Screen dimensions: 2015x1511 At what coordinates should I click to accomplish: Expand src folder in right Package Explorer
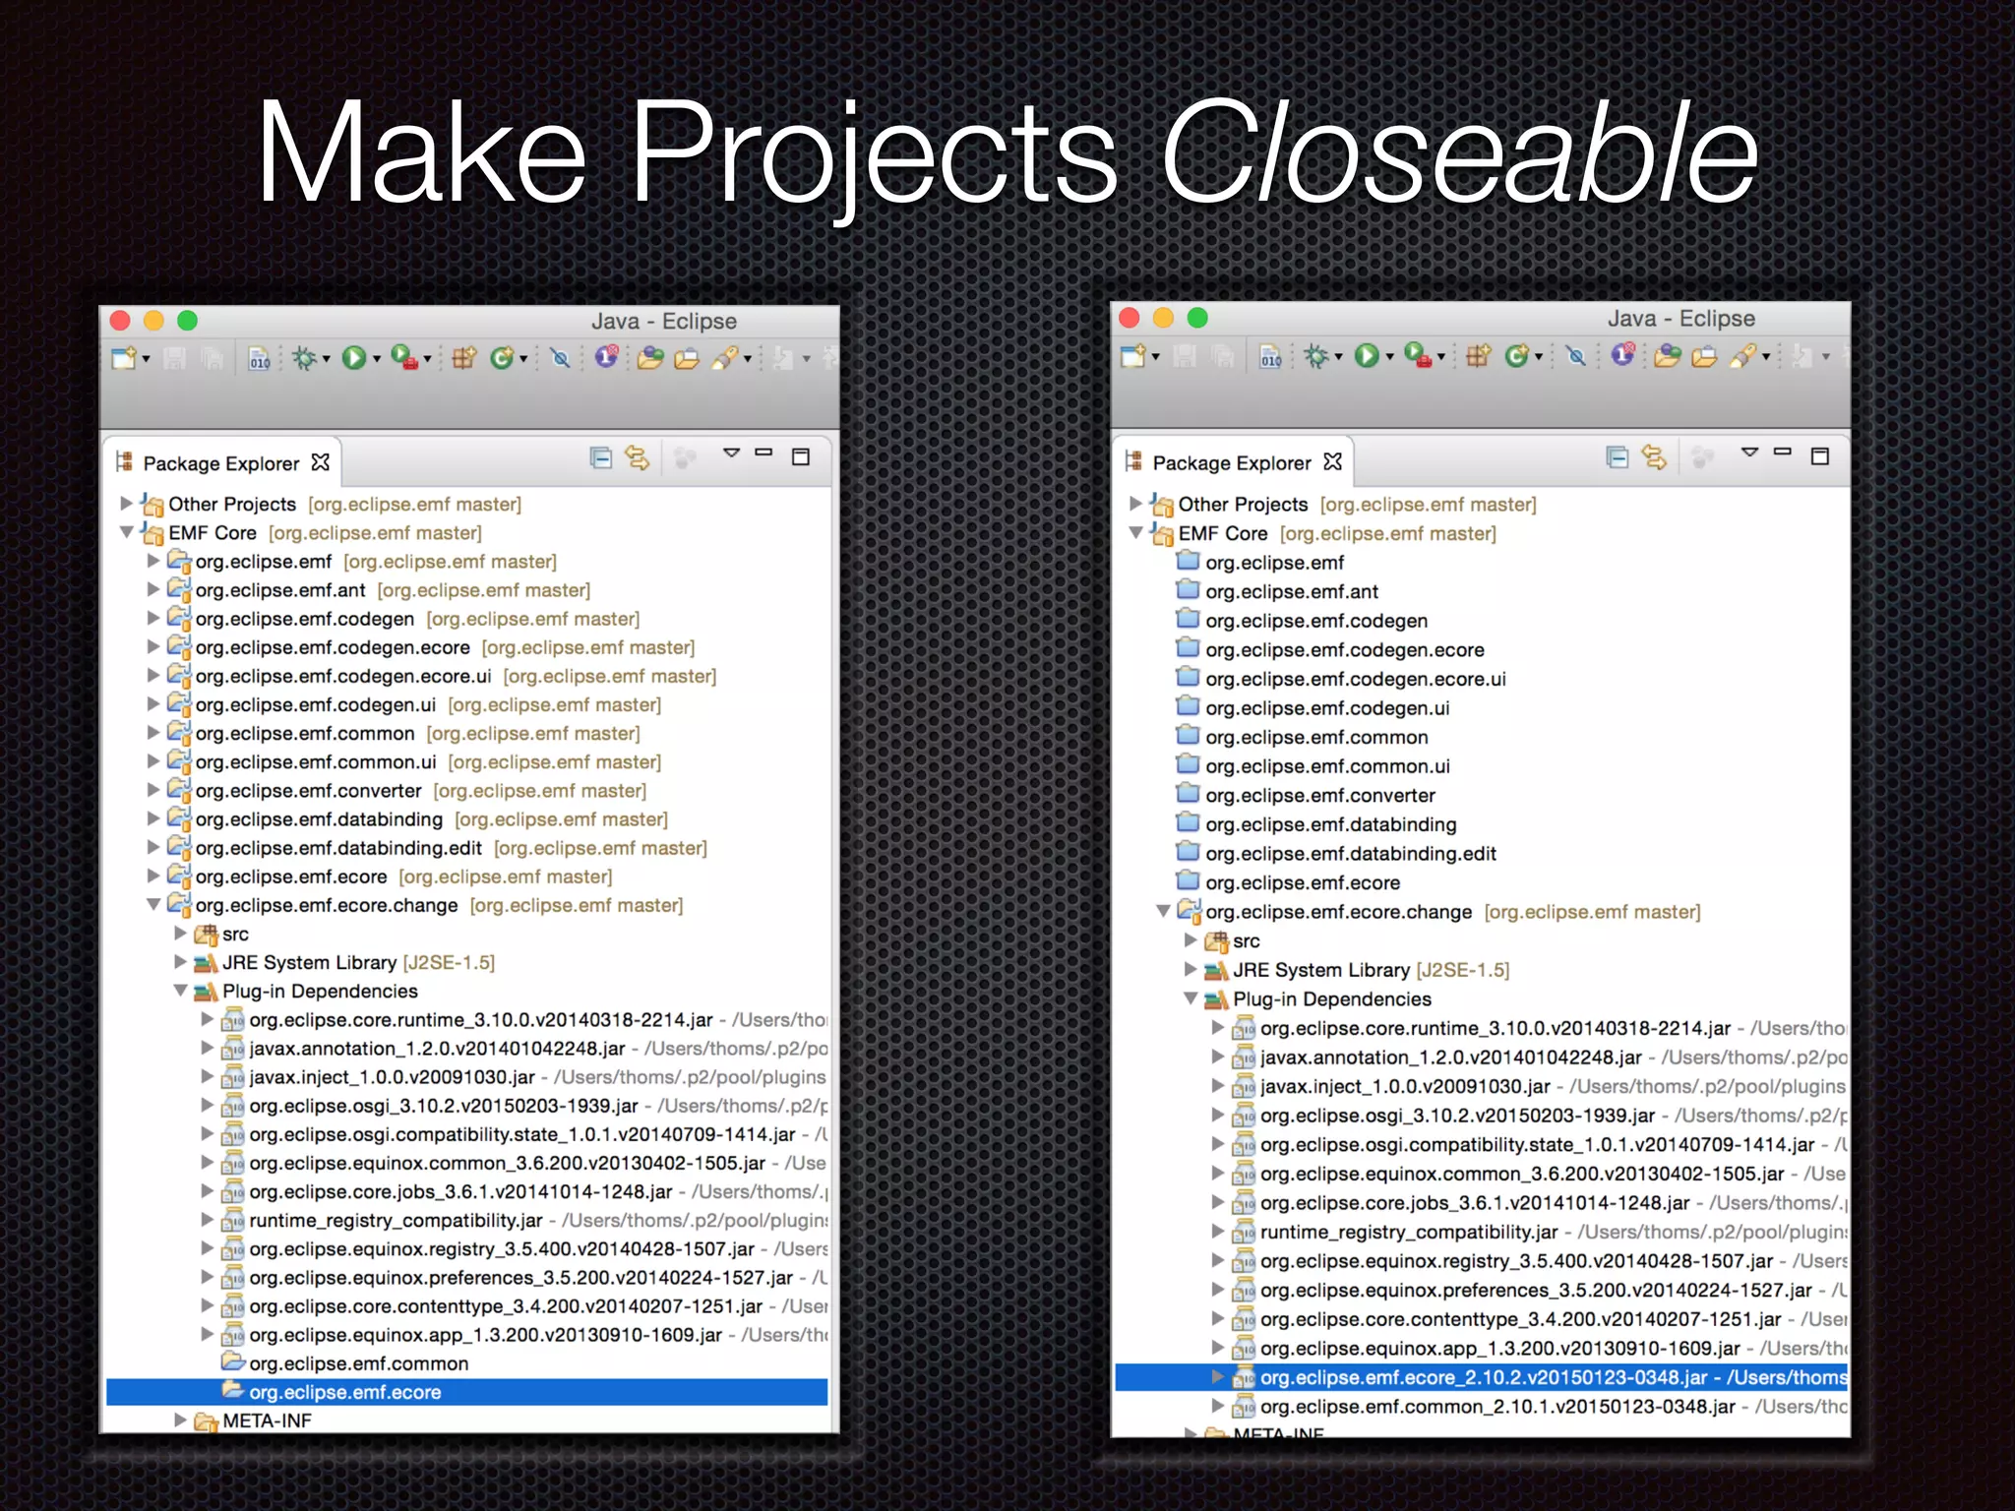click(x=1191, y=939)
